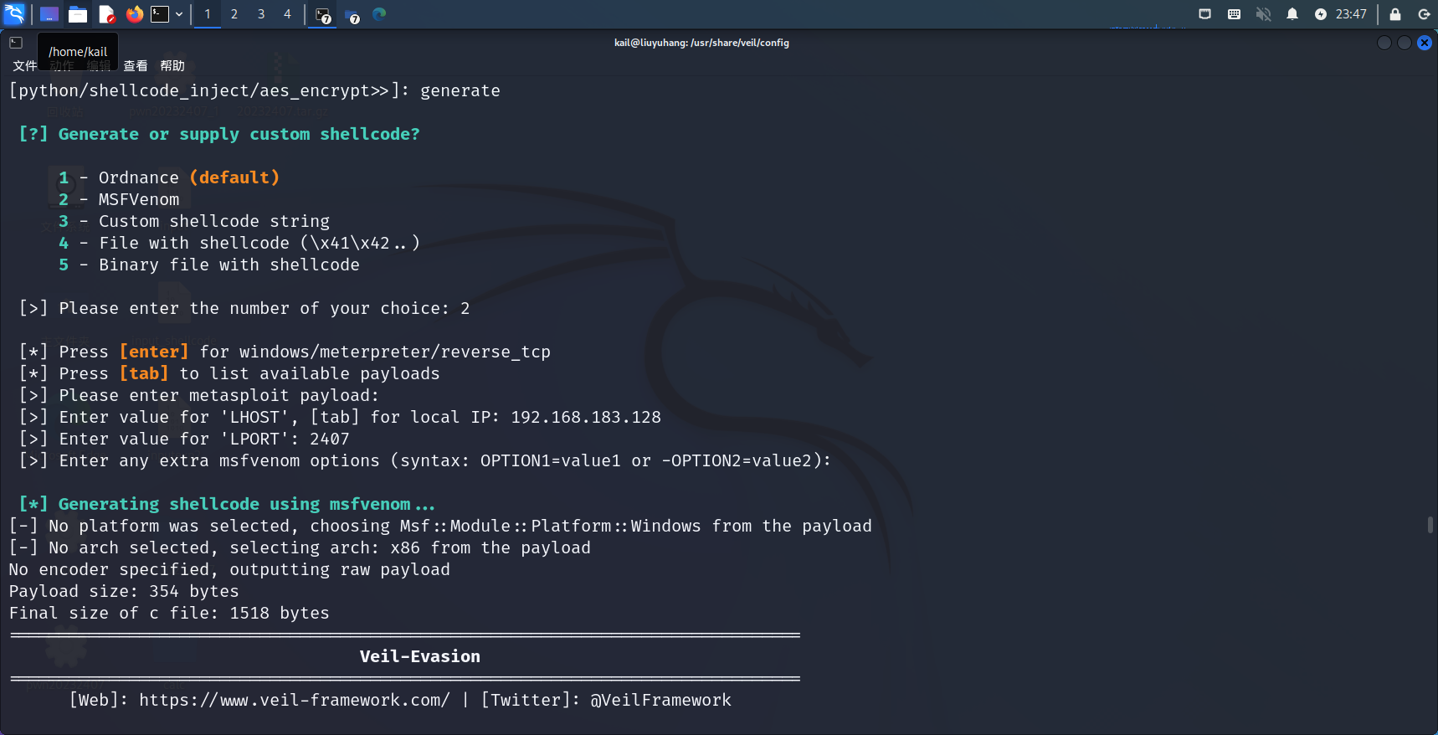
Task: Click '5 - Binary file with shellcode' line
Action: click(209, 265)
